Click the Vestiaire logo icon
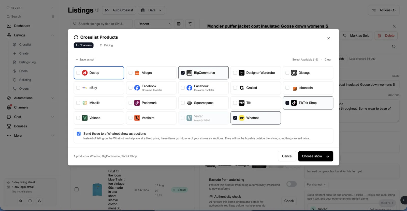The height and width of the screenshot is (211, 407). click(137, 118)
